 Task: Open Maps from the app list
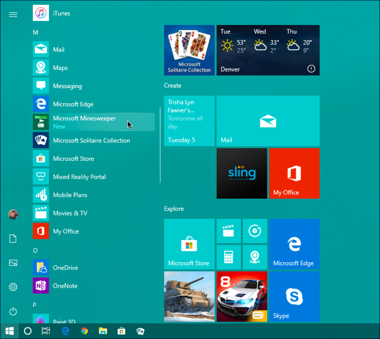94,68
